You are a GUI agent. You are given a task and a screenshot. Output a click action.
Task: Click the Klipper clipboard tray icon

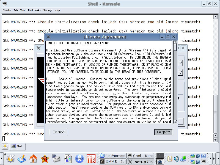[170, 158]
